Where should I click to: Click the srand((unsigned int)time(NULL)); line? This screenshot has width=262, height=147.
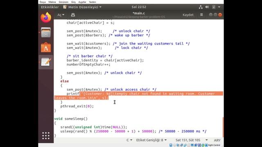(x=94, y=127)
